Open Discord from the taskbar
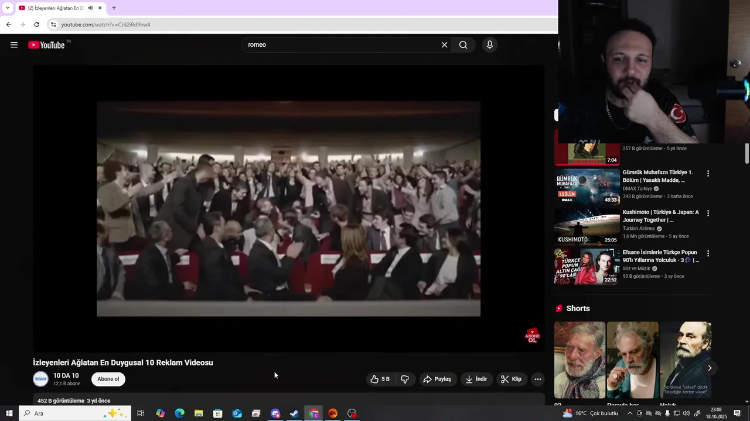Viewport: 750px width, 421px height. 275,413
